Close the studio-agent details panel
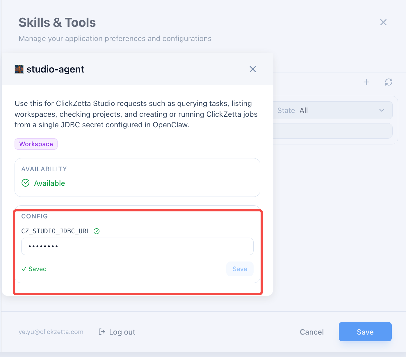The image size is (406, 357). click(x=253, y=69)
